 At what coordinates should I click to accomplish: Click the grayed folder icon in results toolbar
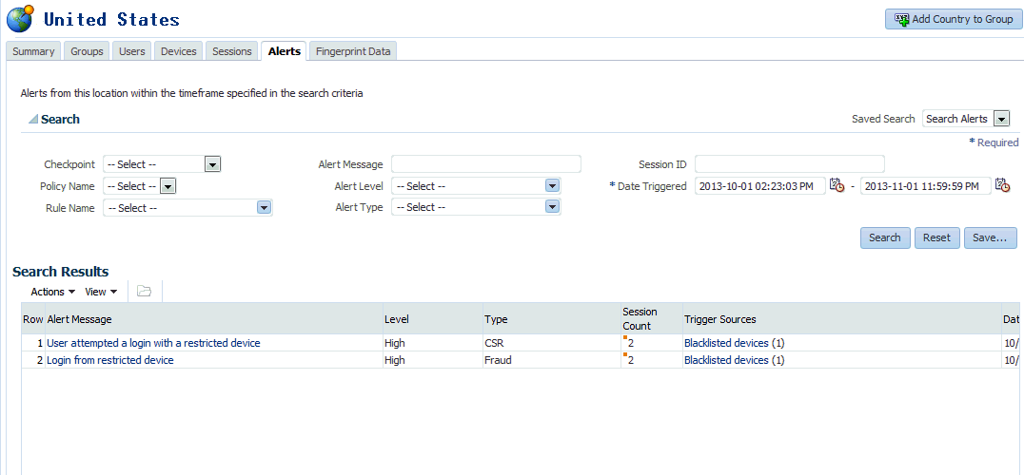145,292
